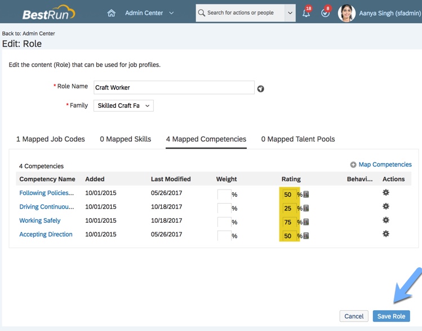
Task: Switch to the Mapped Talent Pools tab
Action: (x=297, y=139)
